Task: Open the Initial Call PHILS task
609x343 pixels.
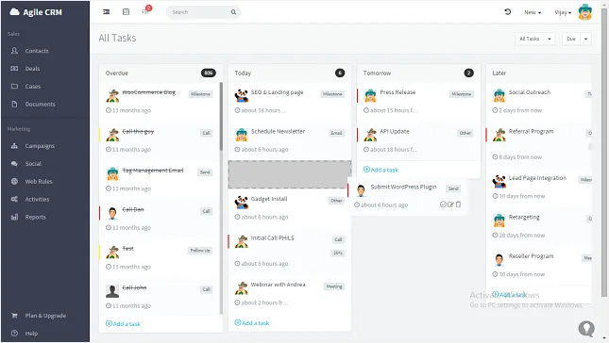Action: pos(272,238)
